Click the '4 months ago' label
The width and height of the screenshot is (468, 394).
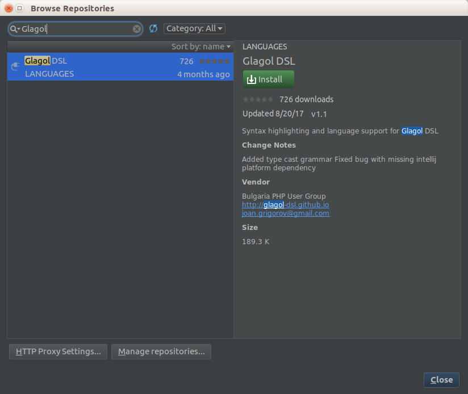click(203, 74)
